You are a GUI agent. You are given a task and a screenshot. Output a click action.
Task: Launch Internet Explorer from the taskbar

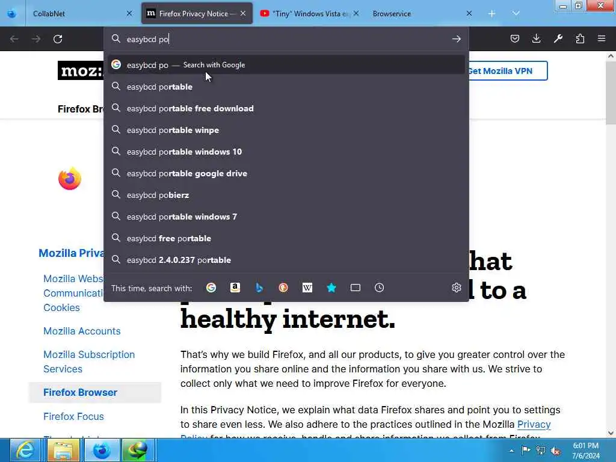click(25, 450)
